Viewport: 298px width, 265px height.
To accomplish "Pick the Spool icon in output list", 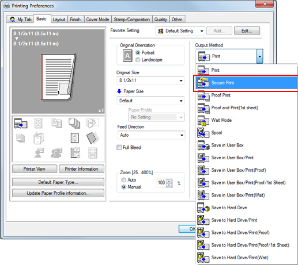I will [203, 133].
